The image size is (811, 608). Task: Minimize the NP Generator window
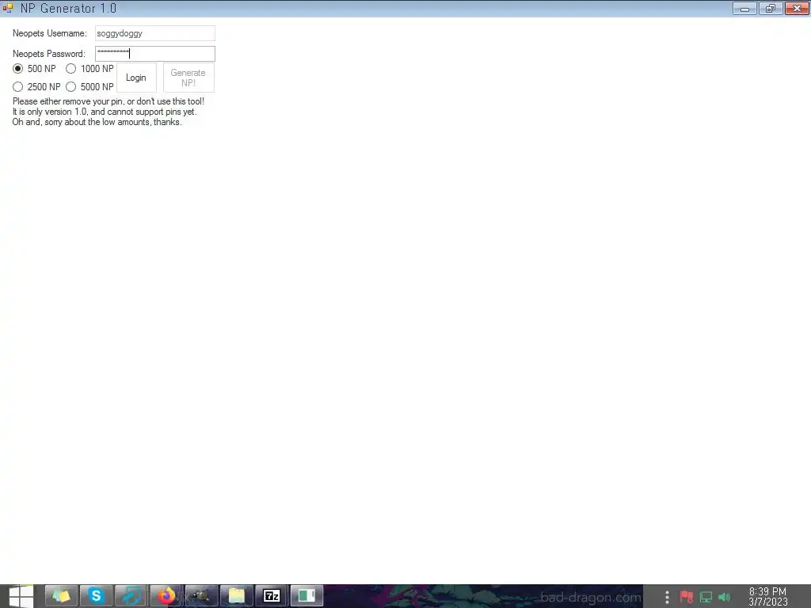point(744,8)
